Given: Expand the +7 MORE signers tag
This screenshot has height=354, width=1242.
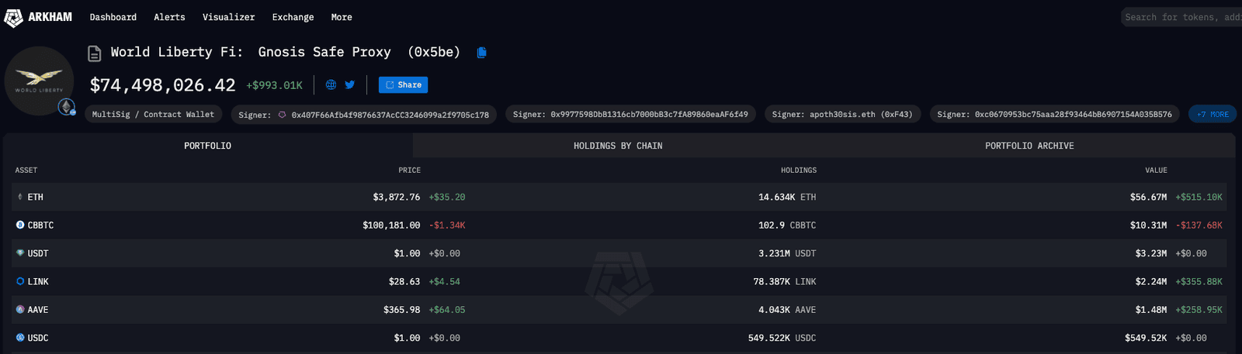Looking at the screenshot, I should coord(1213,115).
